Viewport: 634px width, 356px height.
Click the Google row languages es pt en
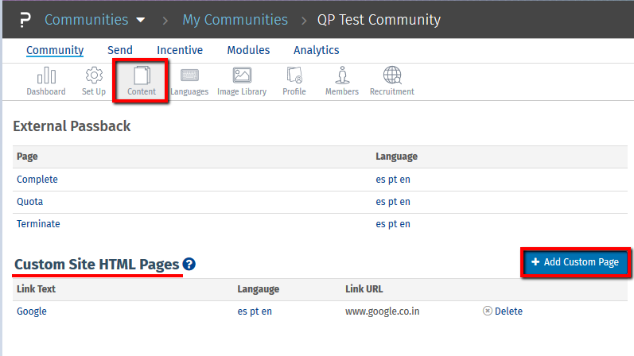[255, 311]
